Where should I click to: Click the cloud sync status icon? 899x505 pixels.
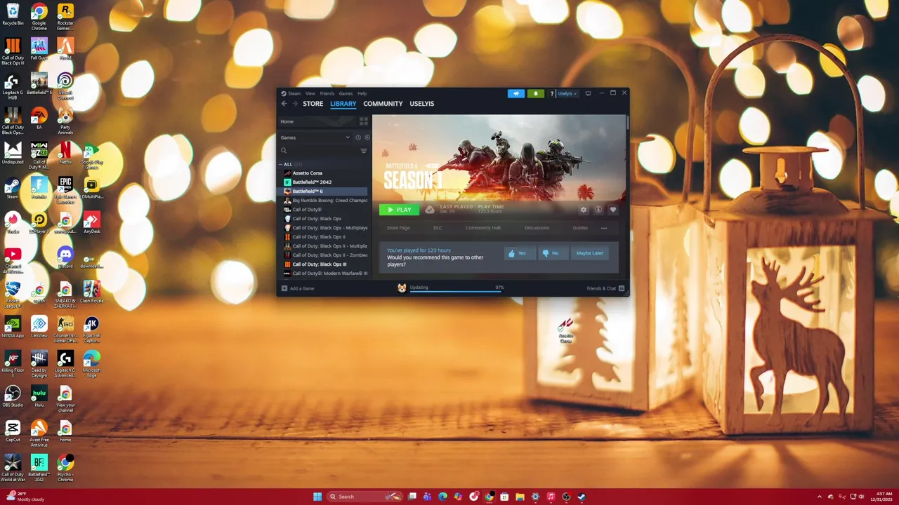tap(430, 210)
